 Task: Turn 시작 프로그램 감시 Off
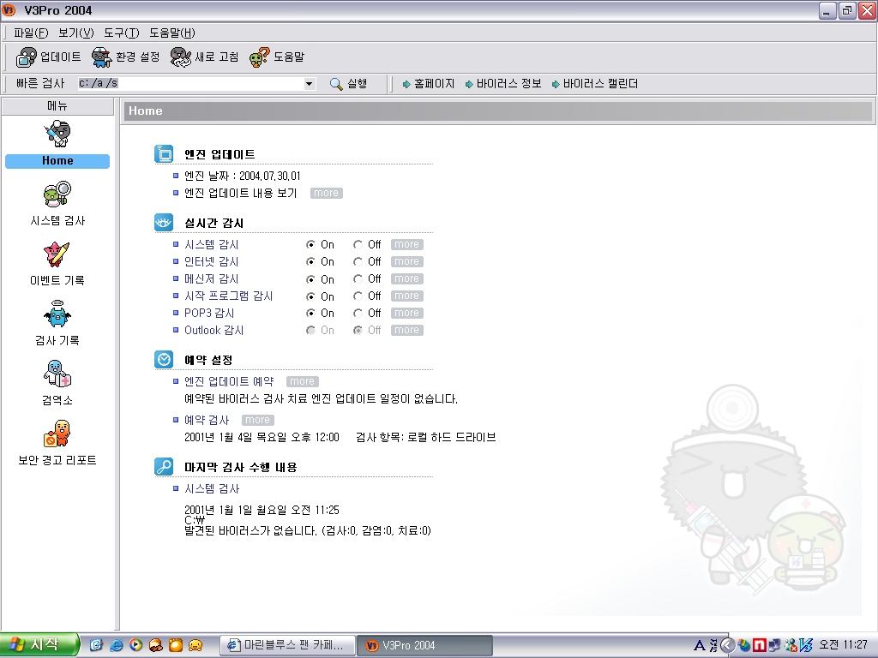pyautogui.click(x=358, y=296)
